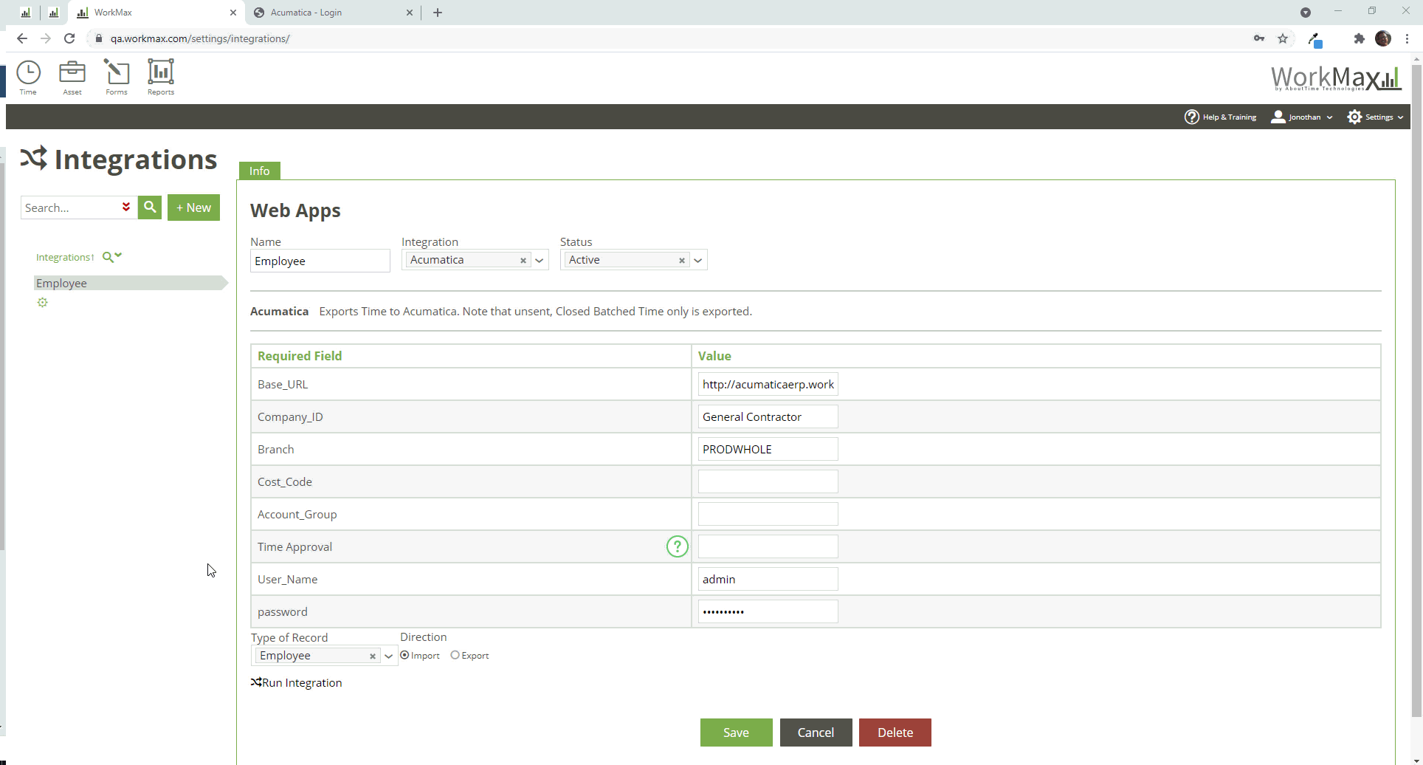The width and height of the screenshot is (1423, 765).
Task: Click the red double-chevron in search box
Action: point(126,207)
